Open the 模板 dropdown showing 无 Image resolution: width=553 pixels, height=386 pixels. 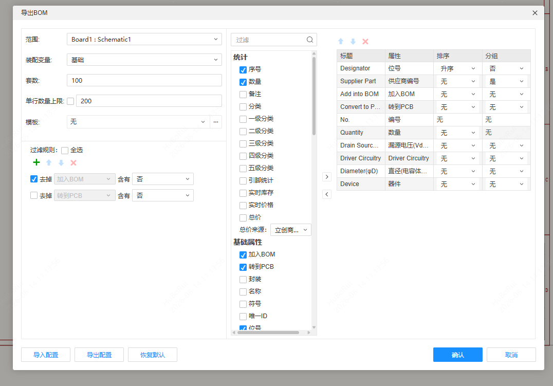pyautogui.click(x=138, y=122)
